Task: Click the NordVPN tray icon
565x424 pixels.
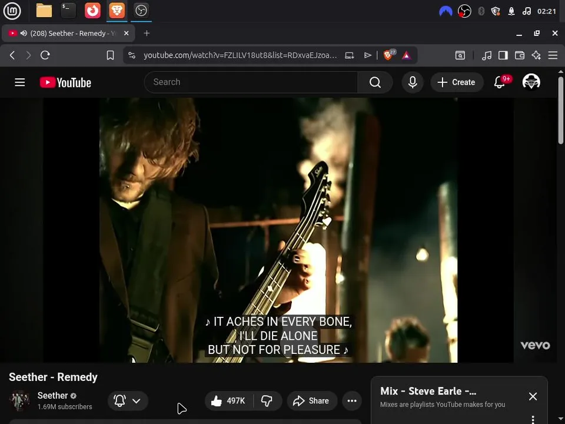Action: click(x=446, y=11)
